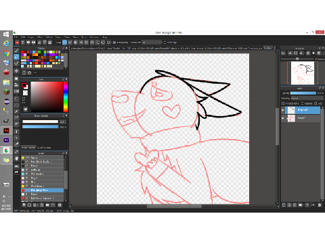
Task: Select the top layer row
Action: coord(303,110)
